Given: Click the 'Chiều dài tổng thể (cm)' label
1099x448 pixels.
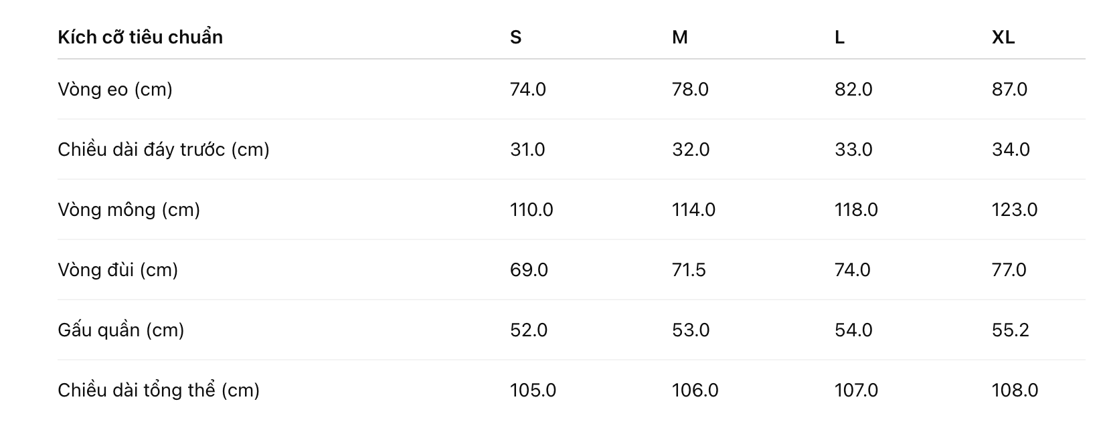Looking at the screenshot, I should pos(159,390).
